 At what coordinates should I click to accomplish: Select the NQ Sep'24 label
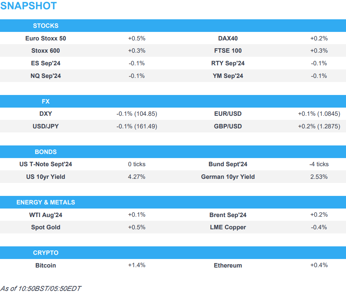click(x=46, y=76)
